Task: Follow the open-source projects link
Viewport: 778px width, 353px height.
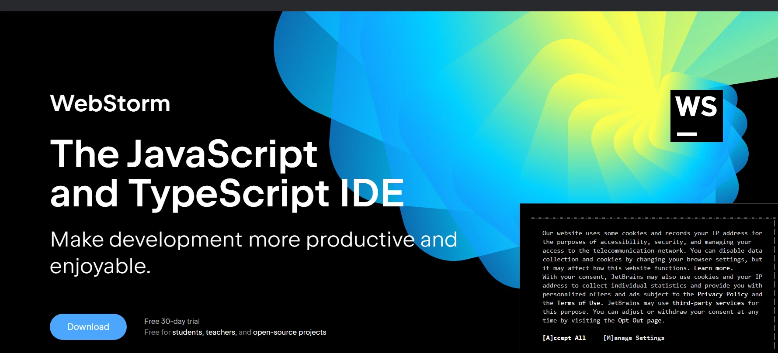Action: 289,332
